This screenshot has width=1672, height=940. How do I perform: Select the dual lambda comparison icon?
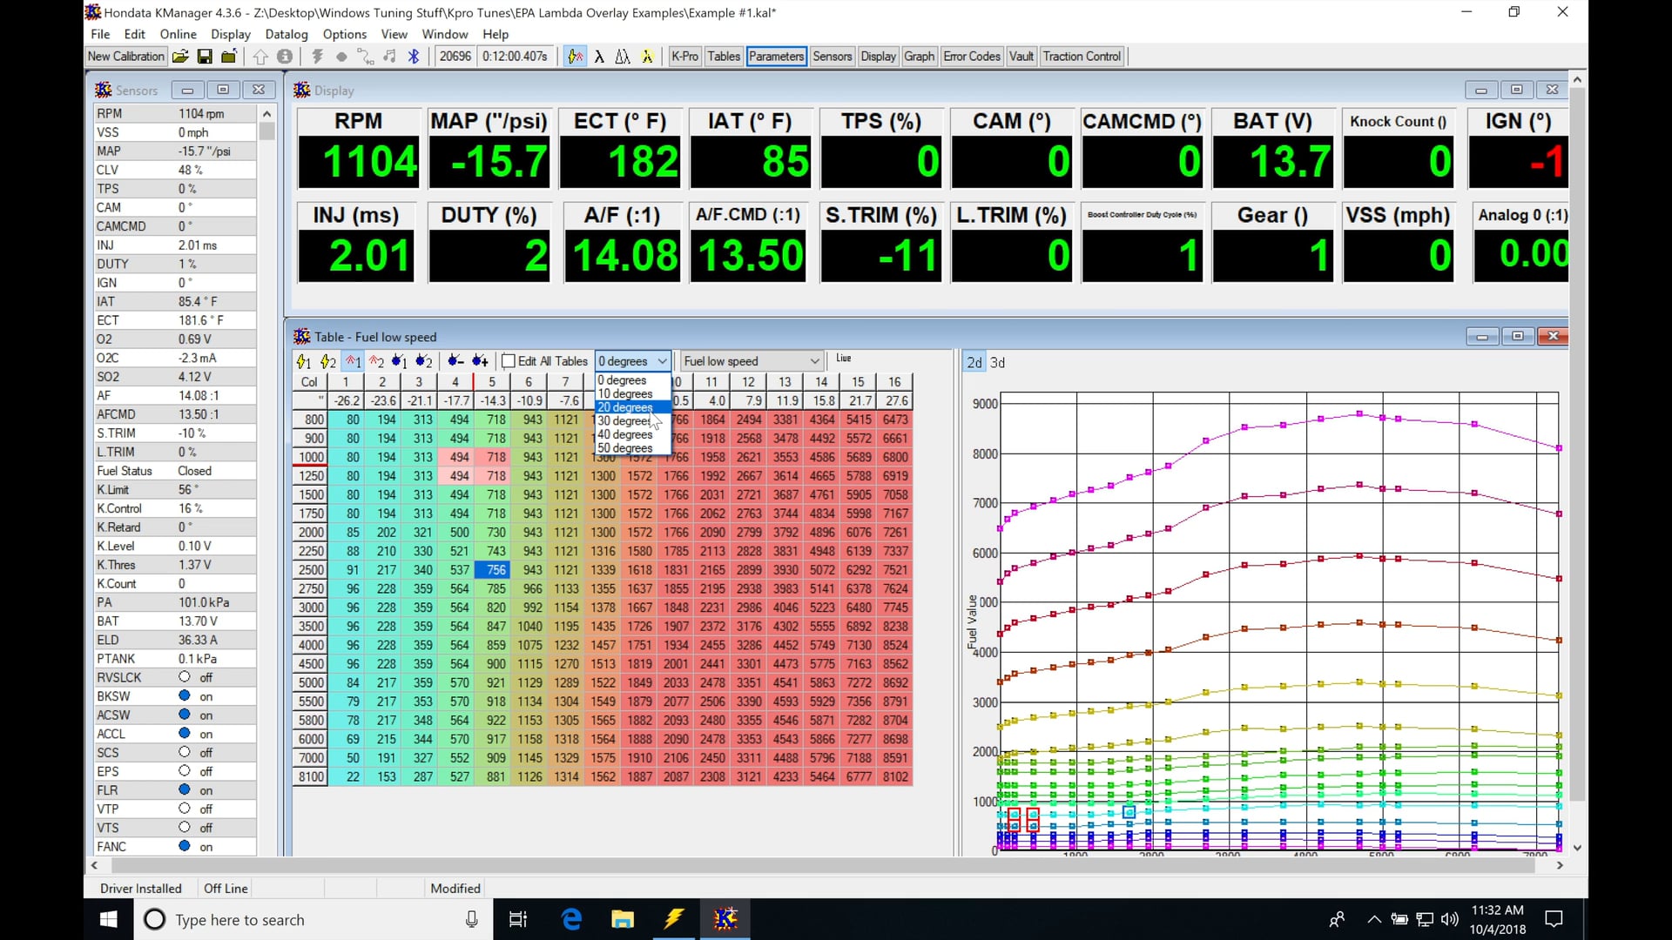[x=624, y=56]
